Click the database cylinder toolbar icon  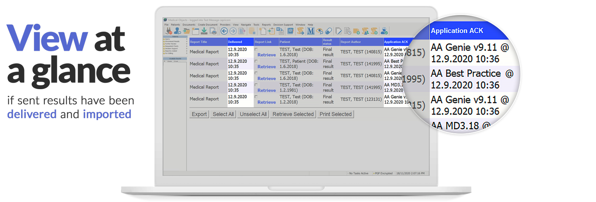pos(252,31)
